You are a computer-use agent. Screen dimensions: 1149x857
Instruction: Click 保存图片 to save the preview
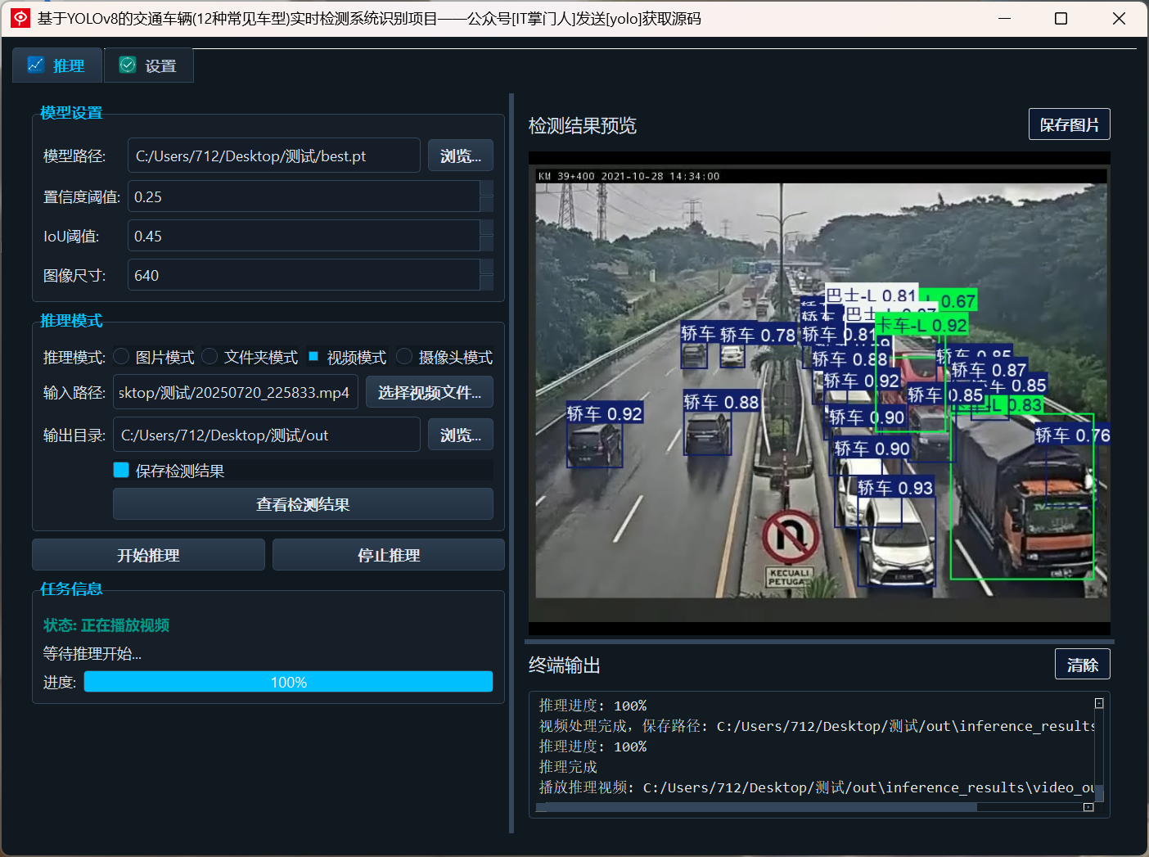pos(1069,124)
